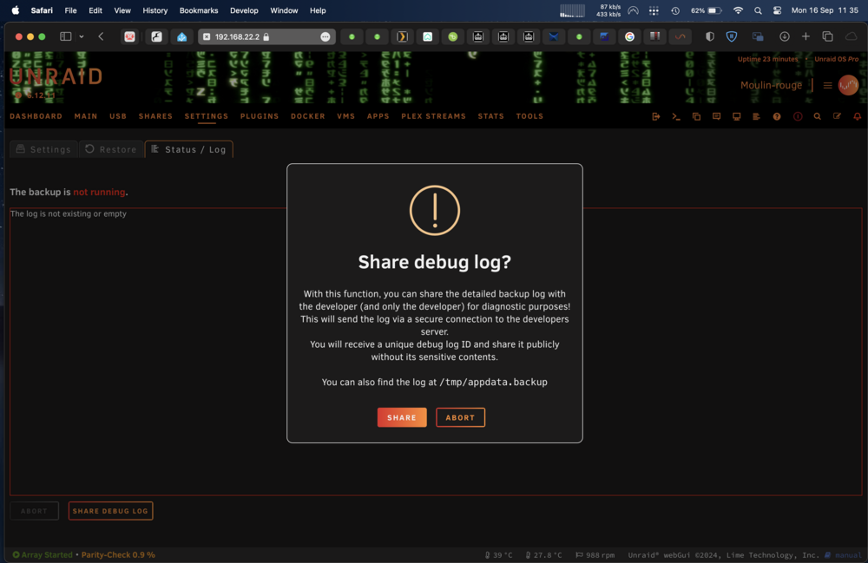Click the Parity-Check 0.9 % status
This screenshot has height=563, width=868.
(118, 554)
